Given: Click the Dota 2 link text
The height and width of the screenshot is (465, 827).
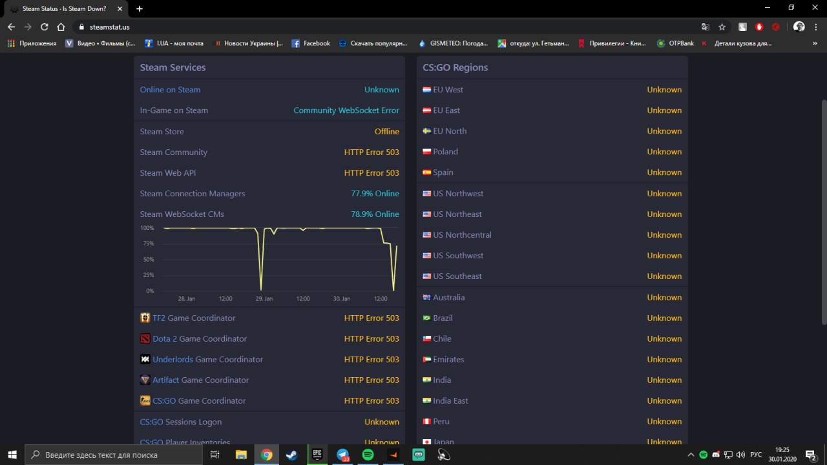Looking at the screenshot, I should [165, 338].
